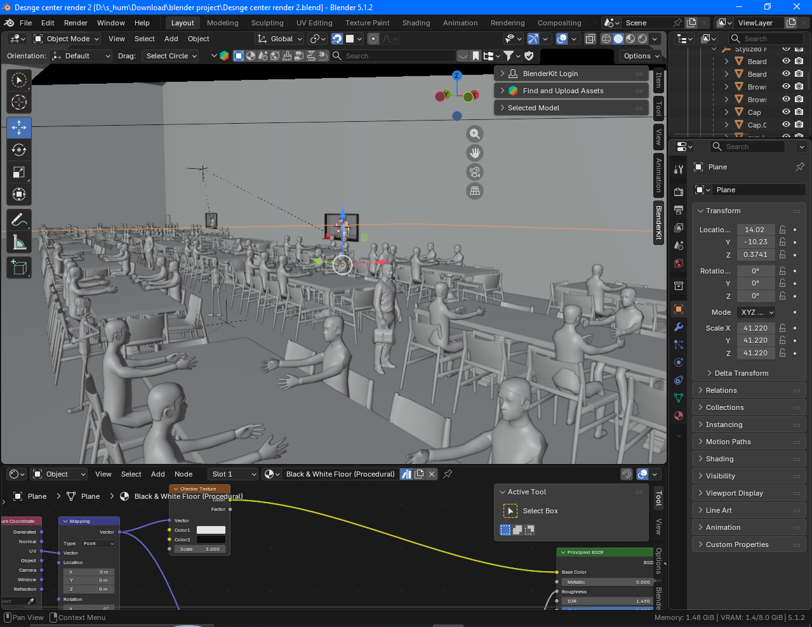The height and width of the screenshot is (627, 812).
Task: Open the Object Constraints tab
Action: tap(679, 380)
